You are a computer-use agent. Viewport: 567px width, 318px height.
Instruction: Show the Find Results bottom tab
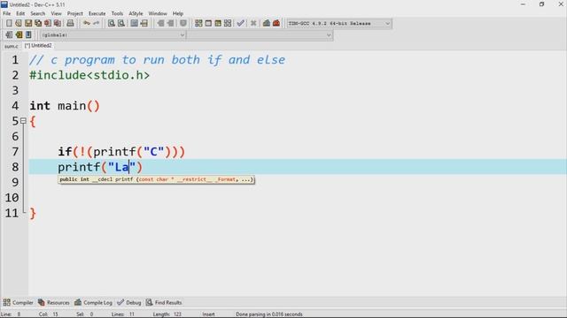tap(164, 302)
